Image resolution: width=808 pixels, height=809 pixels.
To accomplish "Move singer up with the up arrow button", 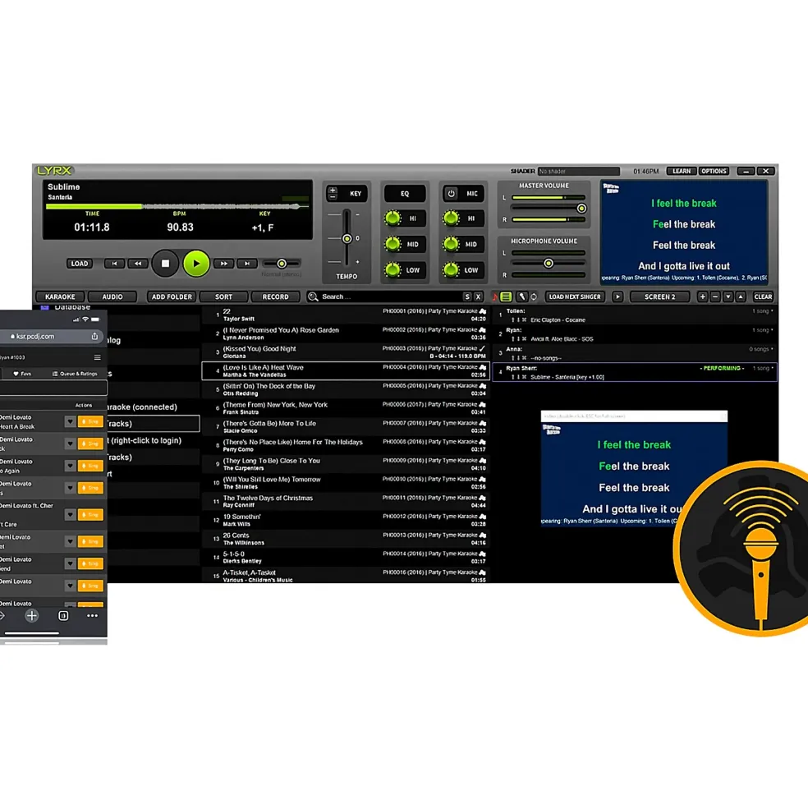I will tap(741, 296).
